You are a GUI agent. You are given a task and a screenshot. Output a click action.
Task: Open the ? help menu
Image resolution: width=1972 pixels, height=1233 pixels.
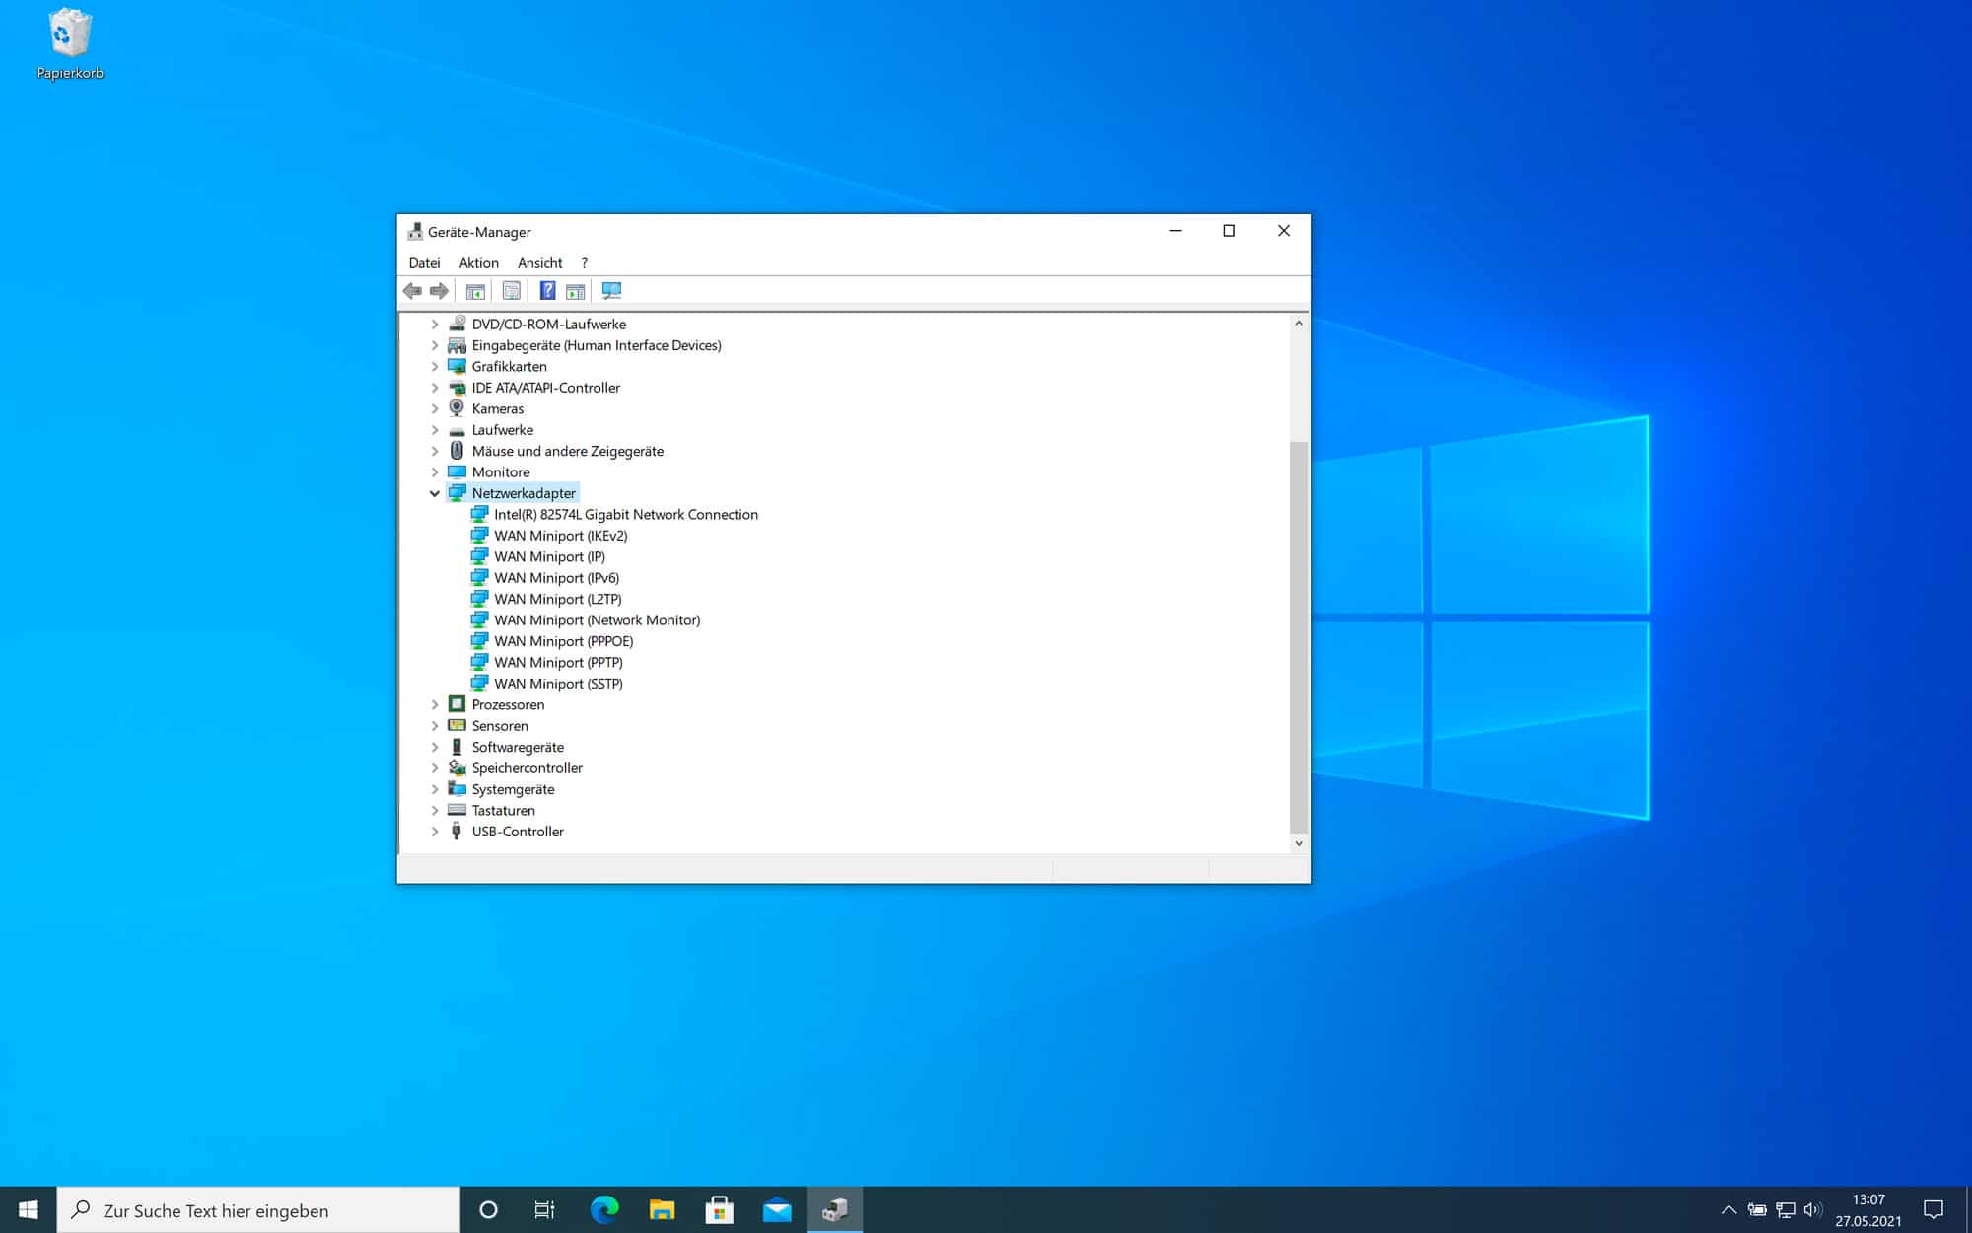584,263
